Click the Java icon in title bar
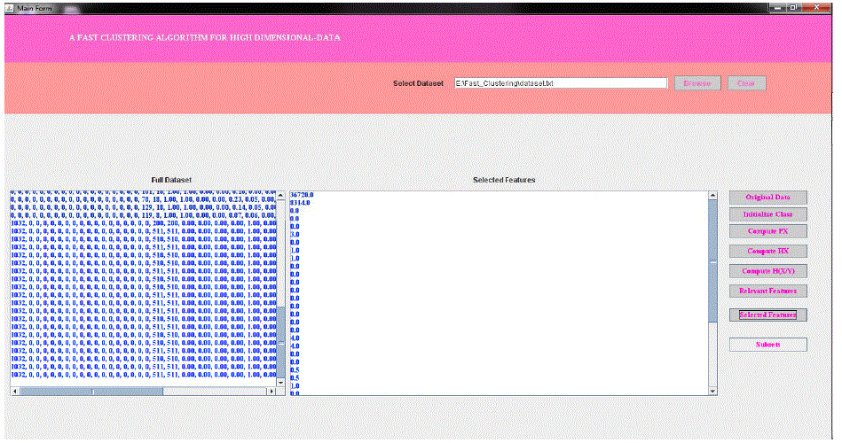 click(x=10, y=6)
